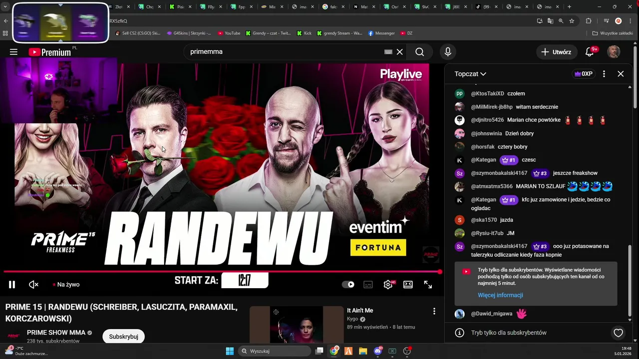The width and height of the screenshot is (639, 359).
Task: Expand 'Wszystkie zakładki' bookmarks folder
Action: [x=613, y=33]
